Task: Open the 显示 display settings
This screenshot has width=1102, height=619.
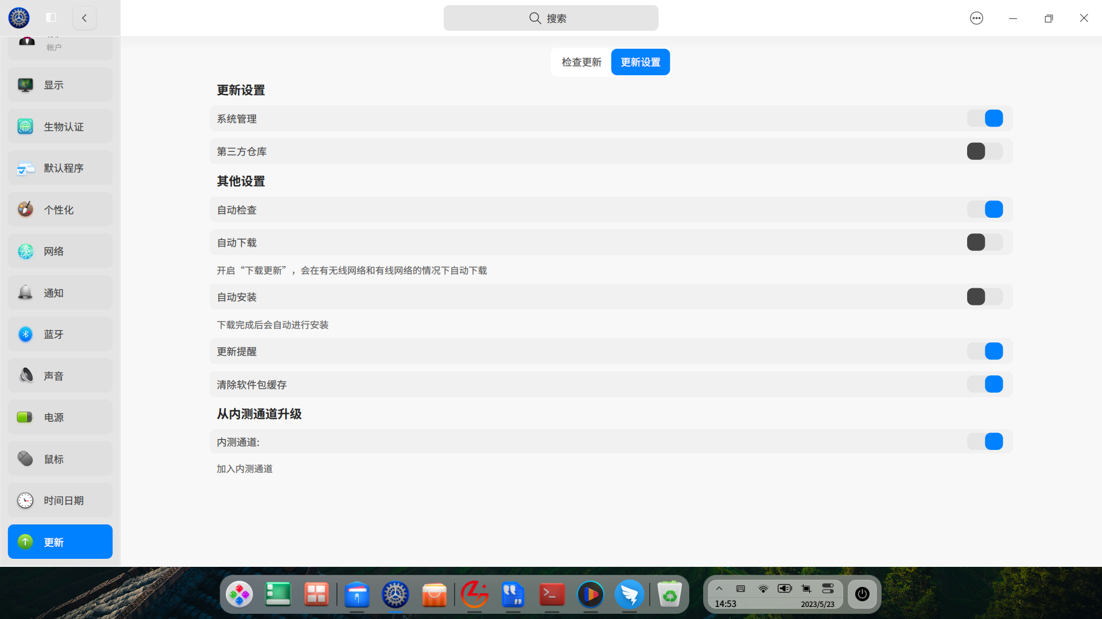Action: click(60, 85)
